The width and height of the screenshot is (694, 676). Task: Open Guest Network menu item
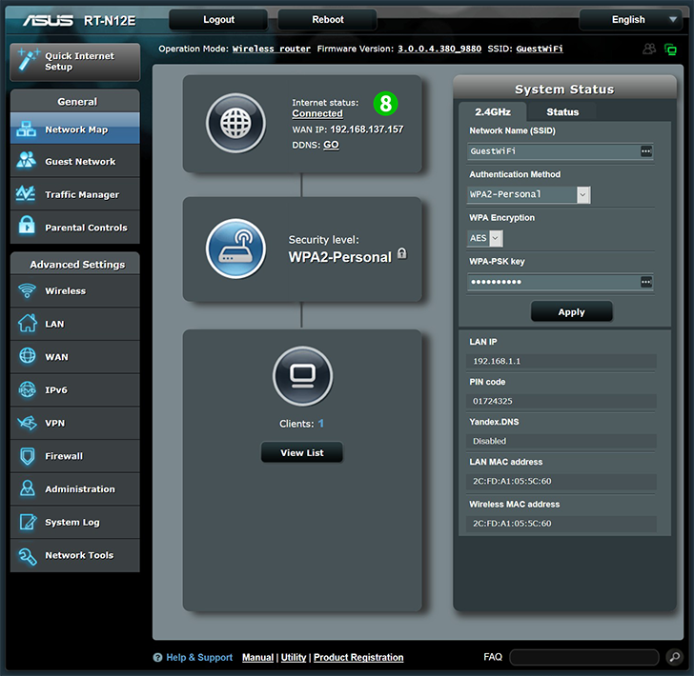75,161
